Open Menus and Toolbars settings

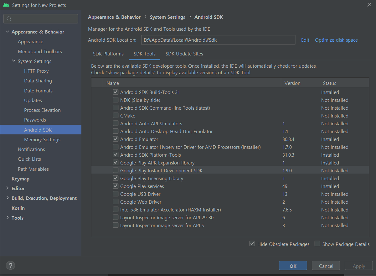(40, 51)
